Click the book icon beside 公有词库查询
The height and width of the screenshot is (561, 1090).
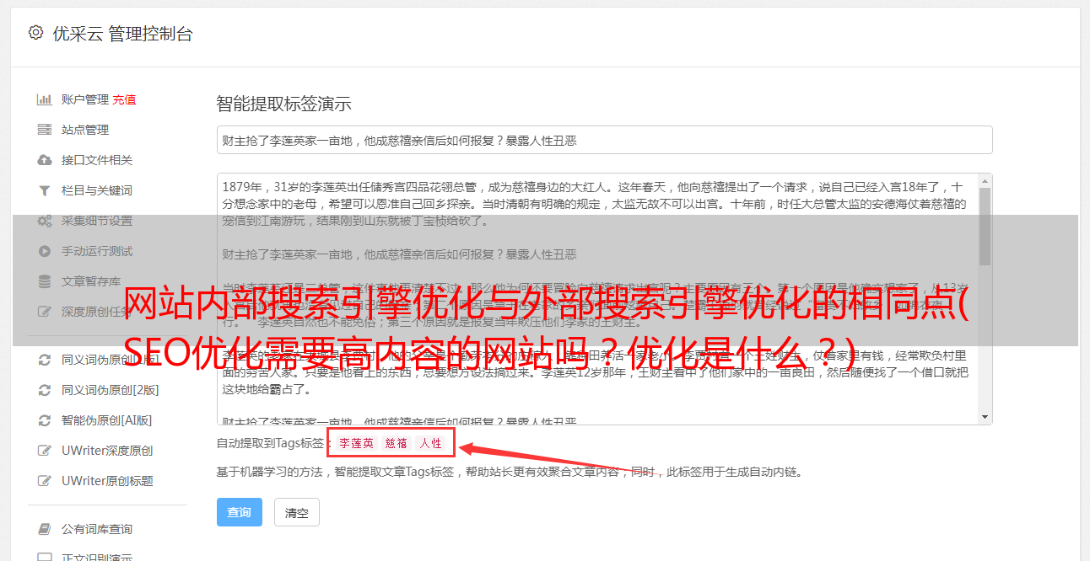pyautogui.click(x=45, y=529)
